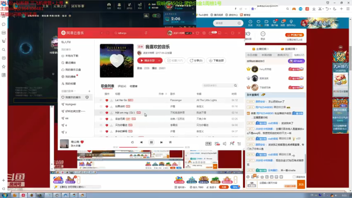Screen dimensions: 352x198
Task: Open the playlist queue icon in player bar
Action: point(239,144)
